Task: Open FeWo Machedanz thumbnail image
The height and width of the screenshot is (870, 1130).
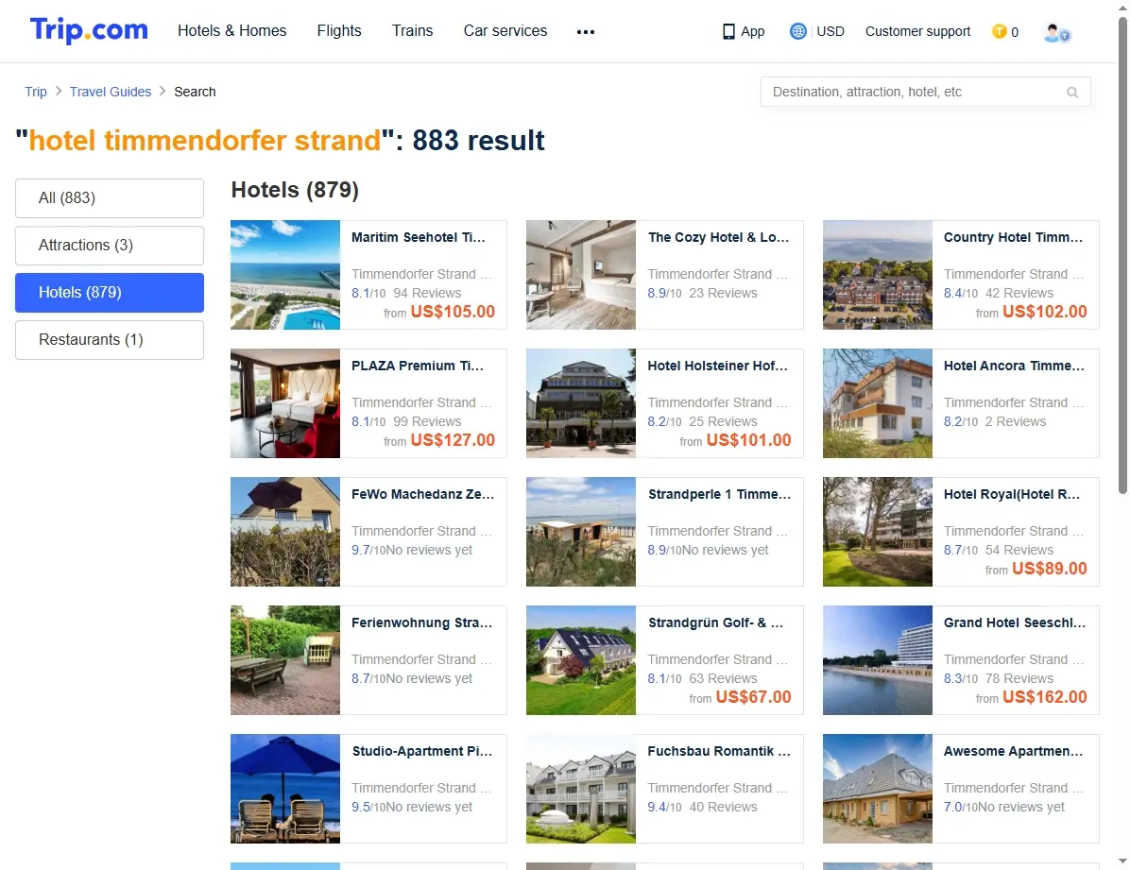Action: [x=285, y=532]
